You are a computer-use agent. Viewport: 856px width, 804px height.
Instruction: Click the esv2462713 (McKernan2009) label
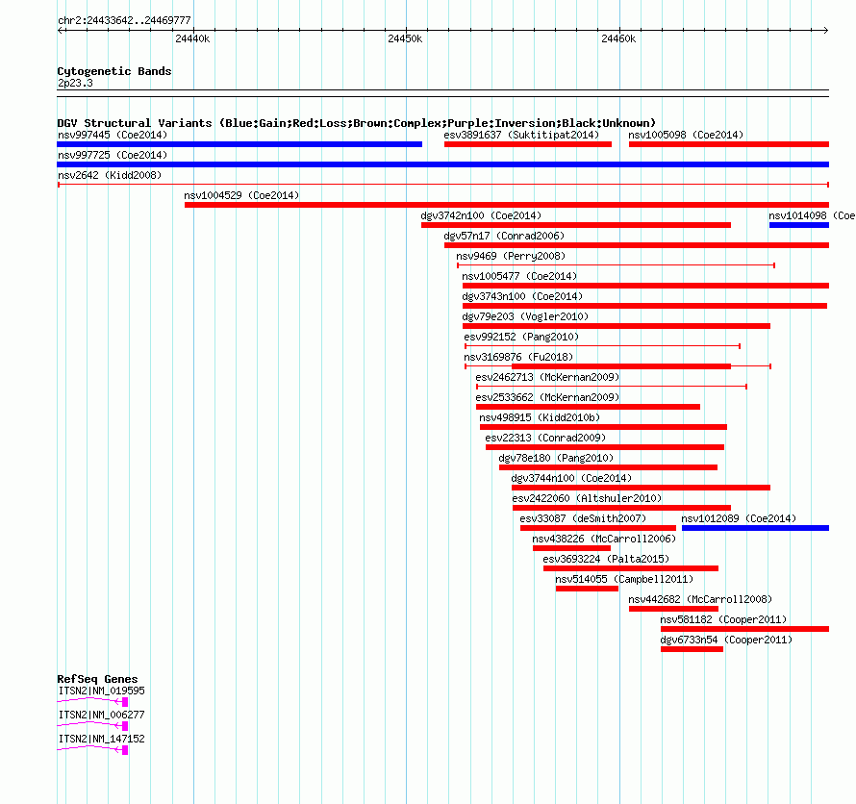[547, 377]
